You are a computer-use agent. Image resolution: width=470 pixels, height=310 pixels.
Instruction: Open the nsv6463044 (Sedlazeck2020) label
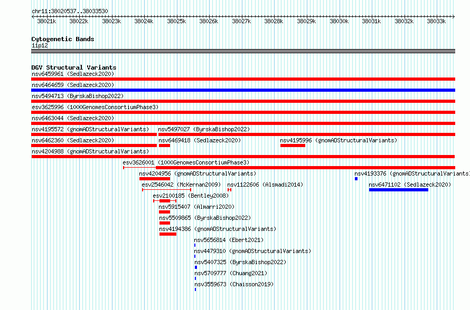[x=73, y=118]
